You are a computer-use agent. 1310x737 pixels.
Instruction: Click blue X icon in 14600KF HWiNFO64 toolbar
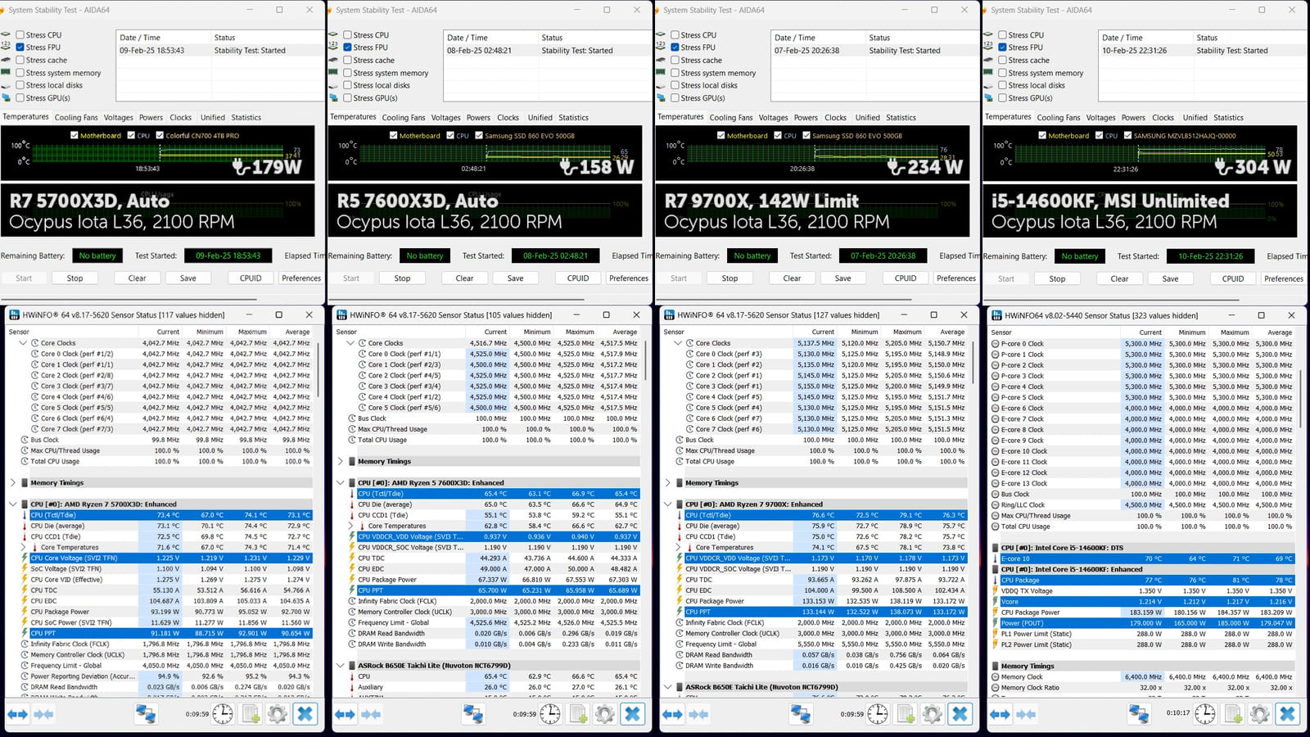point(1287,714)
